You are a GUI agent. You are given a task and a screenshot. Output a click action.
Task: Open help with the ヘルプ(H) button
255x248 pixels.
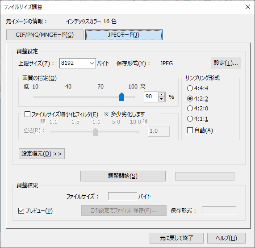click(226, 238)
